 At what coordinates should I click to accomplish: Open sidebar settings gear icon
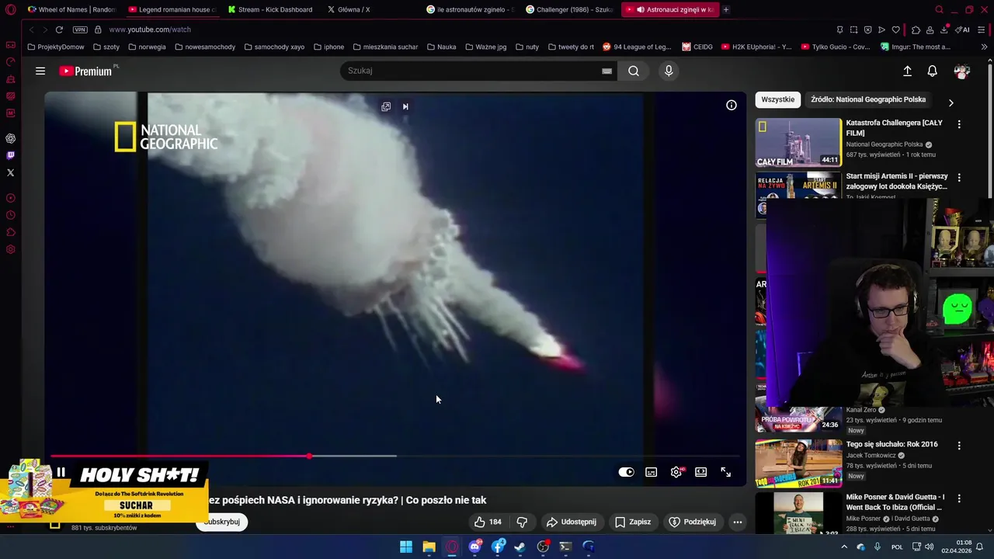click(10, 249)
